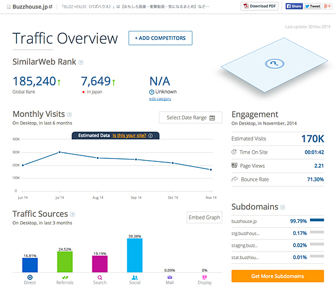Open the Select Date Range picker

[190, 117]
